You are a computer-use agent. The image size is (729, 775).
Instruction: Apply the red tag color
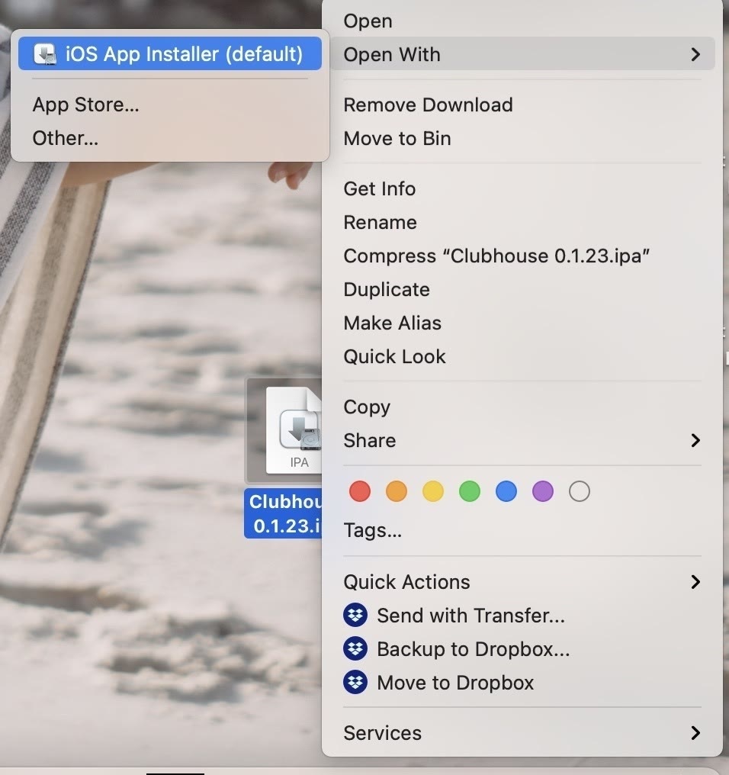[360, 491]
